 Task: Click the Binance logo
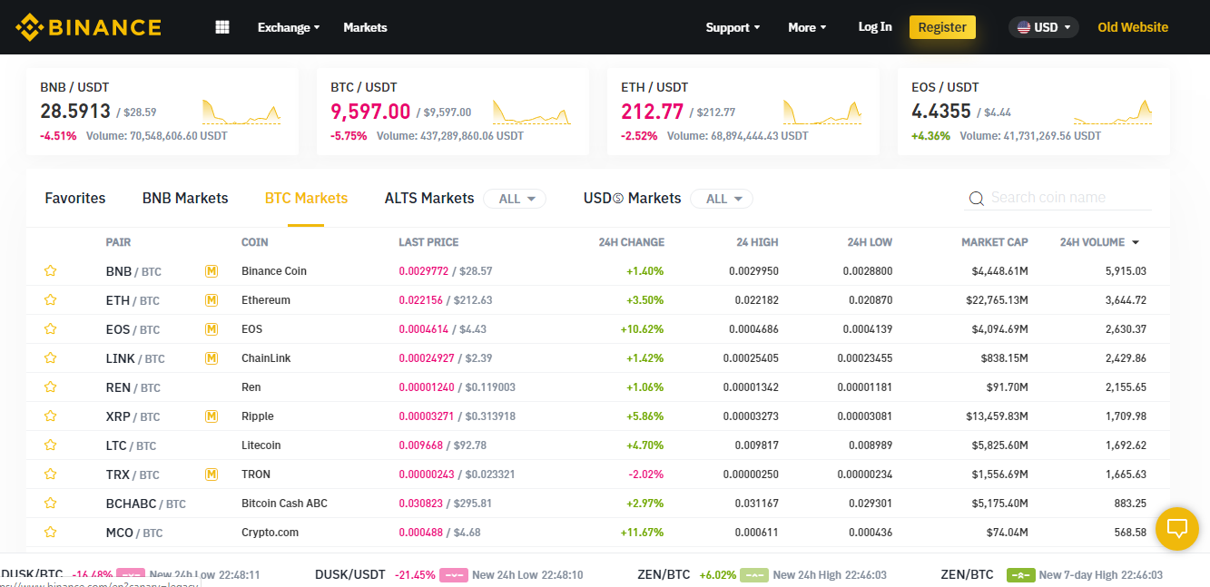(88, 27)
